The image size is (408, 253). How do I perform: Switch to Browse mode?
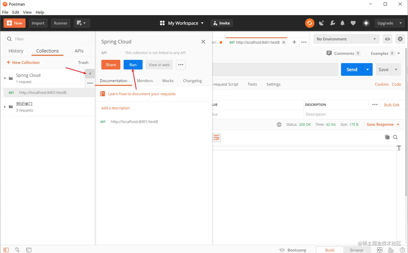356,250
